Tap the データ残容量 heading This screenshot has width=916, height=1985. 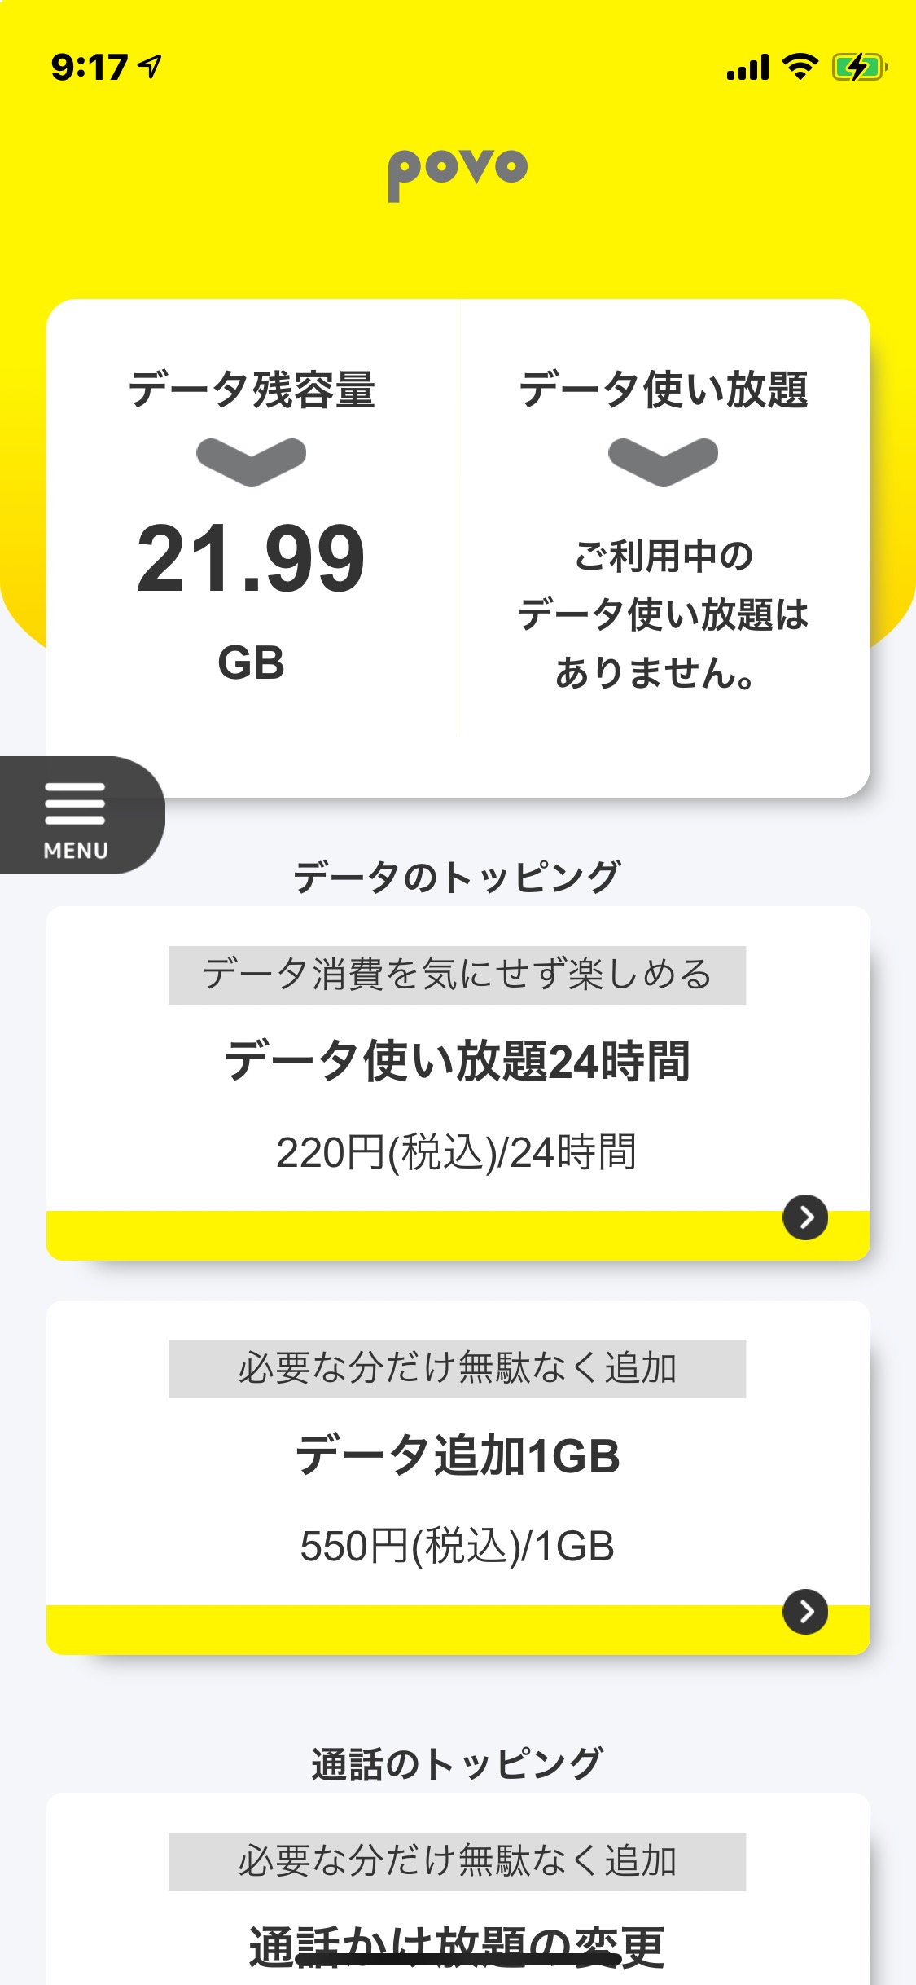252,390
